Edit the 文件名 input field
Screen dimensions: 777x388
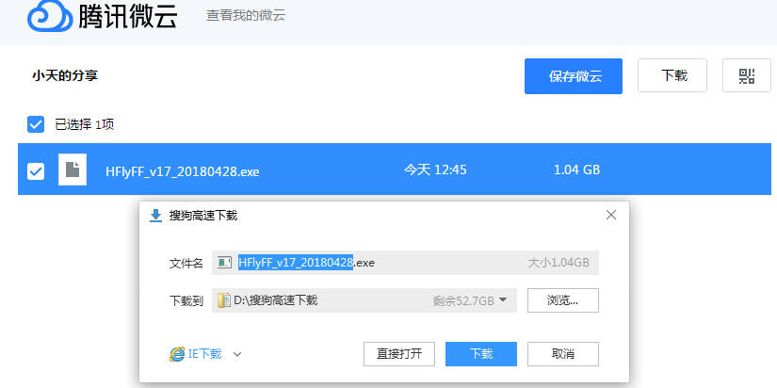pyautogui.click(x=405, y=263)
